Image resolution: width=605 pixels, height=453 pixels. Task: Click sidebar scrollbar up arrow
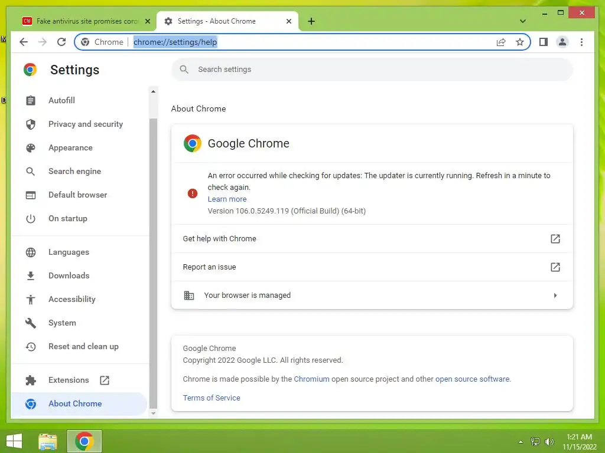tap(153, 91)
